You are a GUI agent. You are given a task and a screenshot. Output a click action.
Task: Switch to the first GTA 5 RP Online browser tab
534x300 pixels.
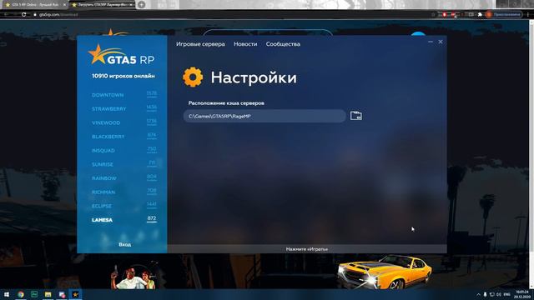(34, 5)
